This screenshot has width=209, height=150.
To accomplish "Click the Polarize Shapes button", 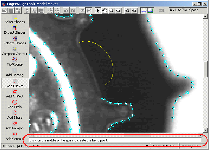I will pos(15,40).
